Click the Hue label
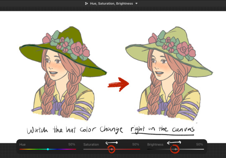Viewport: 226px width, 158px height. (x=23, y=145)
